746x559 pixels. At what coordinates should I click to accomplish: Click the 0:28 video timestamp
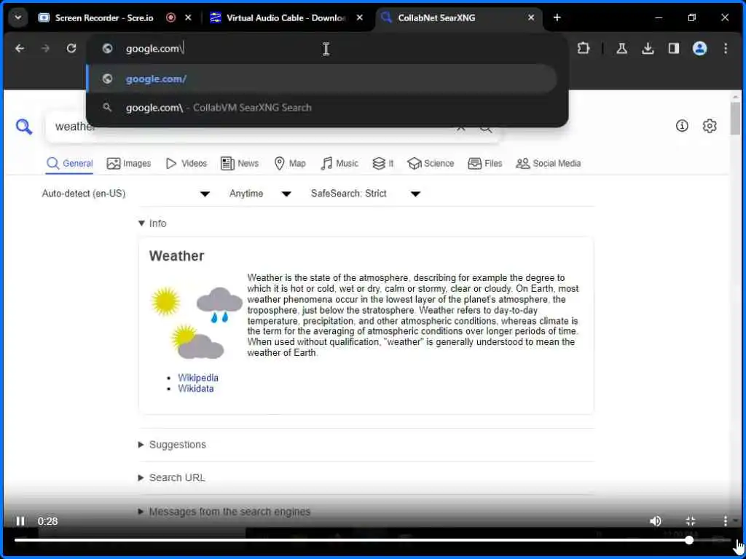tap(47, 521)
